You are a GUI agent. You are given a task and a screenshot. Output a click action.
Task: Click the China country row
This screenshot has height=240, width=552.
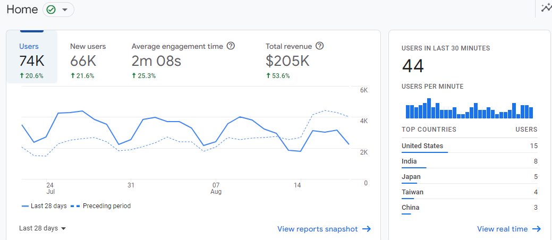[x=470, y=209]
